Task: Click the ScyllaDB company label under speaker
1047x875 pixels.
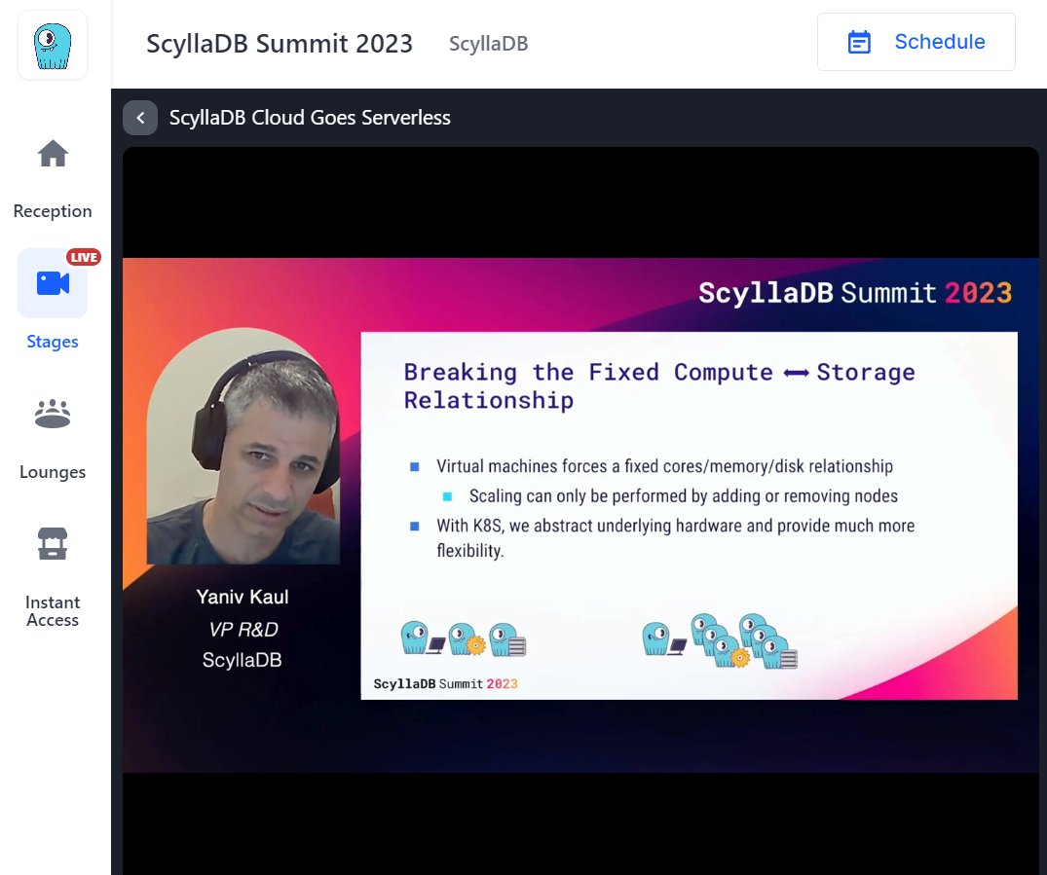Action: (x=242, y=660)
